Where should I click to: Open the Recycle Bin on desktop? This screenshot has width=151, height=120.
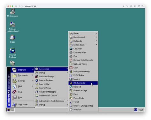12,63
